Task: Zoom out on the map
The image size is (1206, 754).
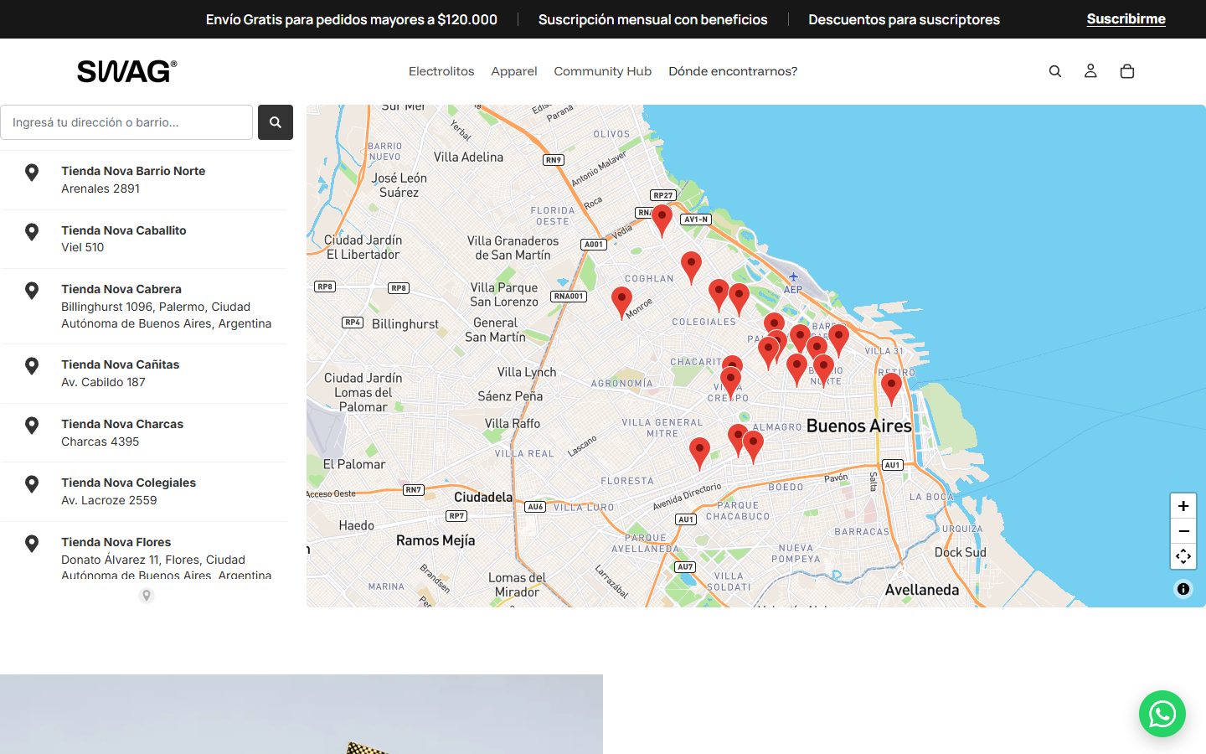Action: pyautogui.click(x=1183, y=531)
